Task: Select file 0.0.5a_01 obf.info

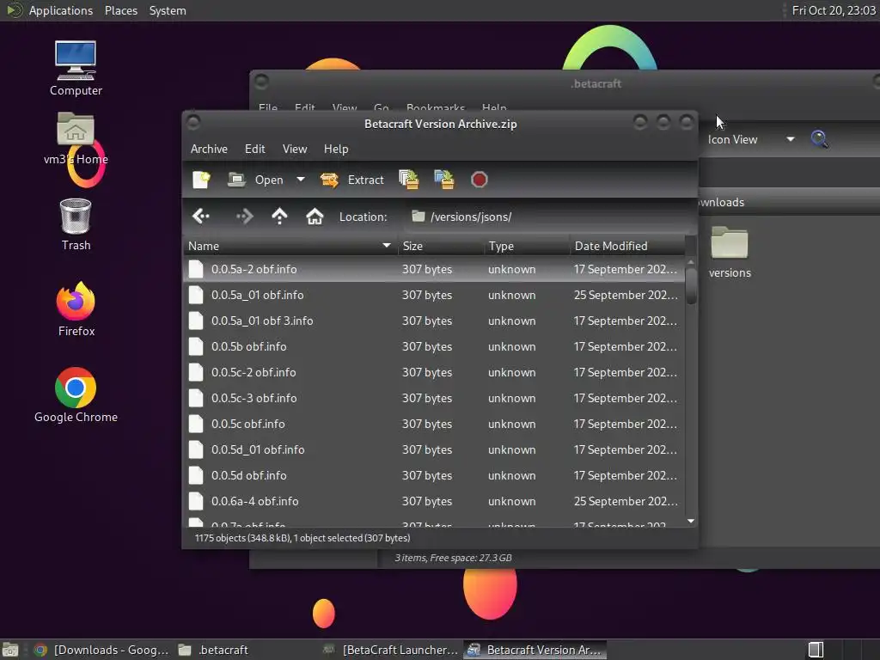Action: [x=434, y=296]
